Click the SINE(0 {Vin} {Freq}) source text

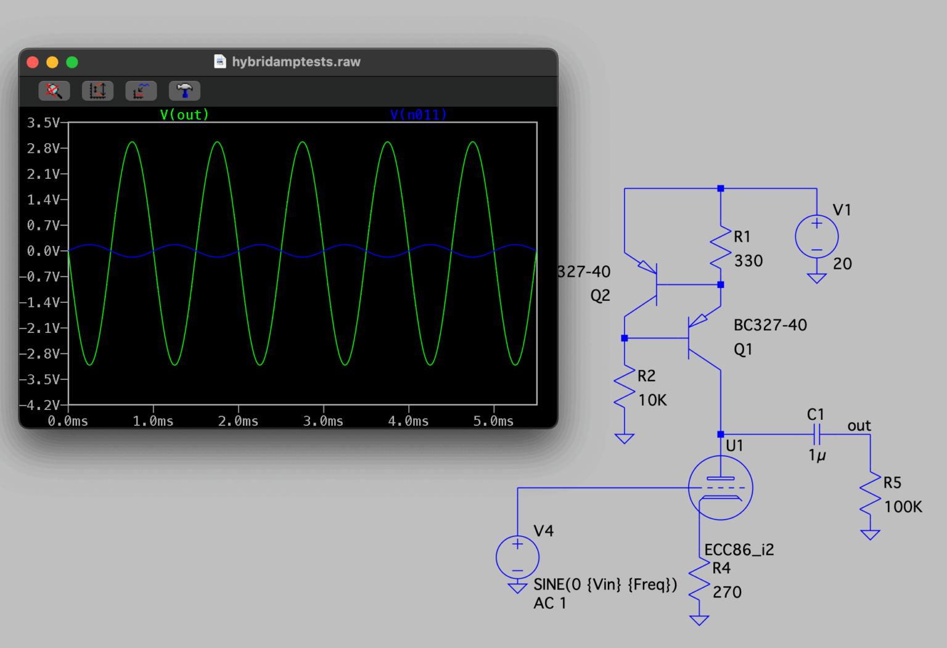pos(605,584)
